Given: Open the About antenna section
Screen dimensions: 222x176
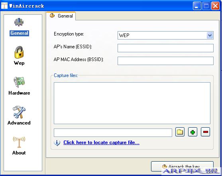Looking at the screenshot, I should pyautogui.click(x=19, y=142).
